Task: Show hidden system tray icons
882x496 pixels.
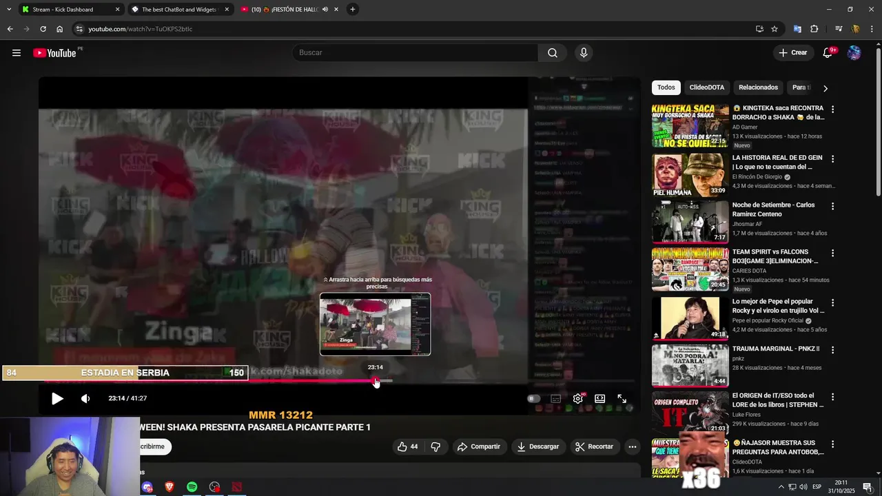Action: pos(781,487)
